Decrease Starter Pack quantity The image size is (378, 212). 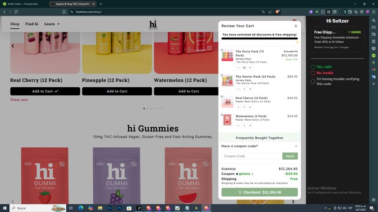pyautogui.click(x=239, y=89)
